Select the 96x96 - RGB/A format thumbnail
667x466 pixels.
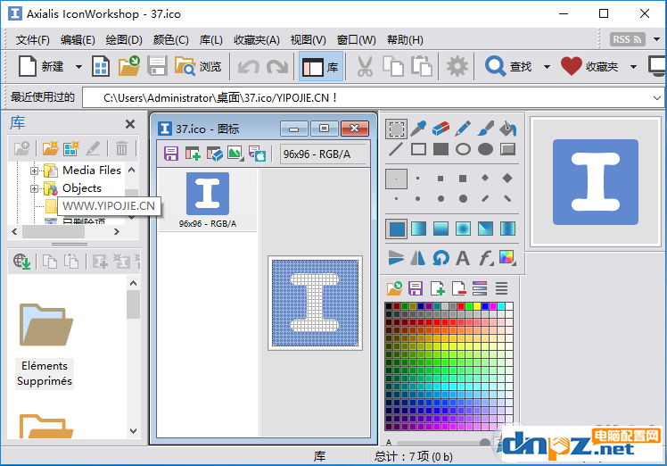point(208,200)
